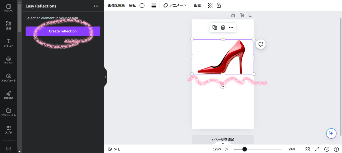The width and height of the screenshot is (342, 153).
Task: Click the info icon in the toolbar
Action: point(142,5)
